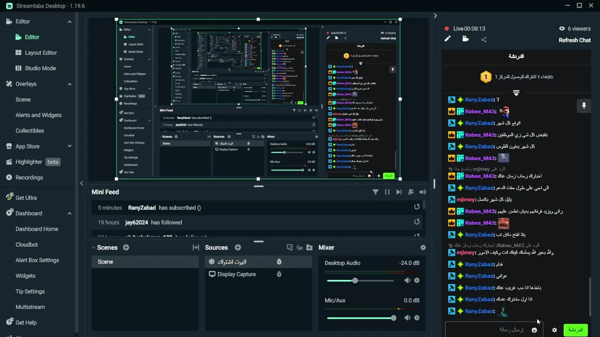Open Multistream in Dashboard section

pyautogui.click(x=30, y=307)
